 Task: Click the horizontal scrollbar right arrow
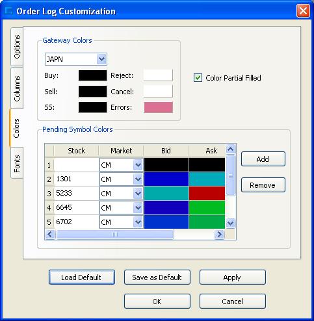(x=219, y=234)
